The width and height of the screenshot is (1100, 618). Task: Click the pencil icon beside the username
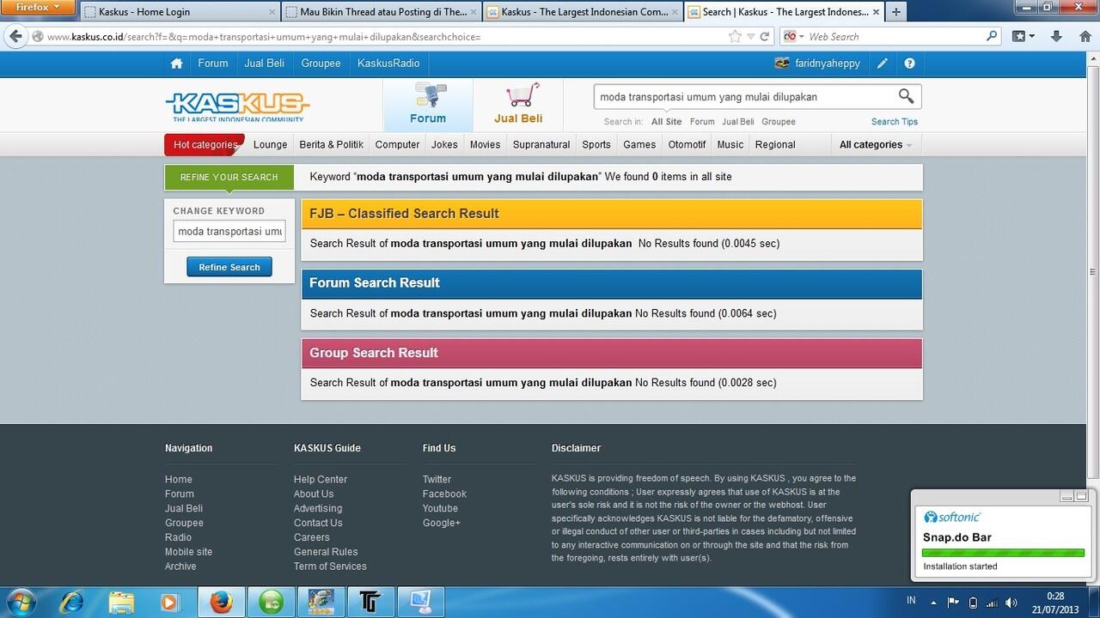tap(883, 64)
